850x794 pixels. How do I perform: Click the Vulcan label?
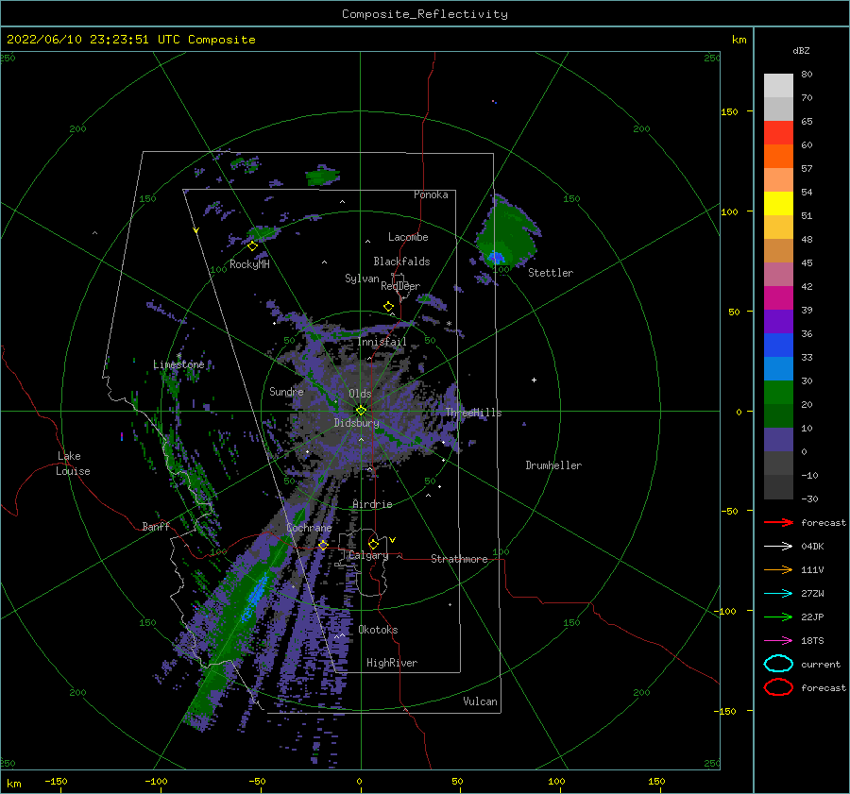pos(480,701)
